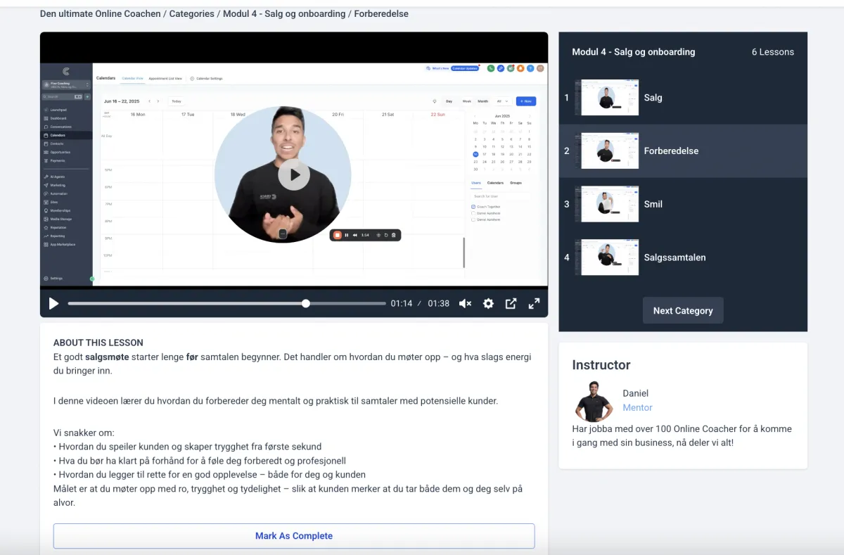Screen dimensions: 844x555
Task: Click the total duration 01:38 readout
Action: coord(438,303)
